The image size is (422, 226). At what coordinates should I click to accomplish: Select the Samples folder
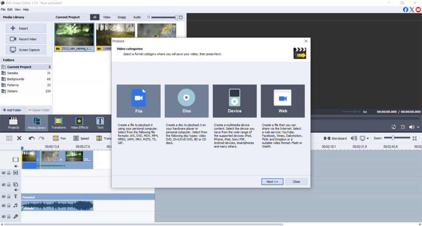26,73
